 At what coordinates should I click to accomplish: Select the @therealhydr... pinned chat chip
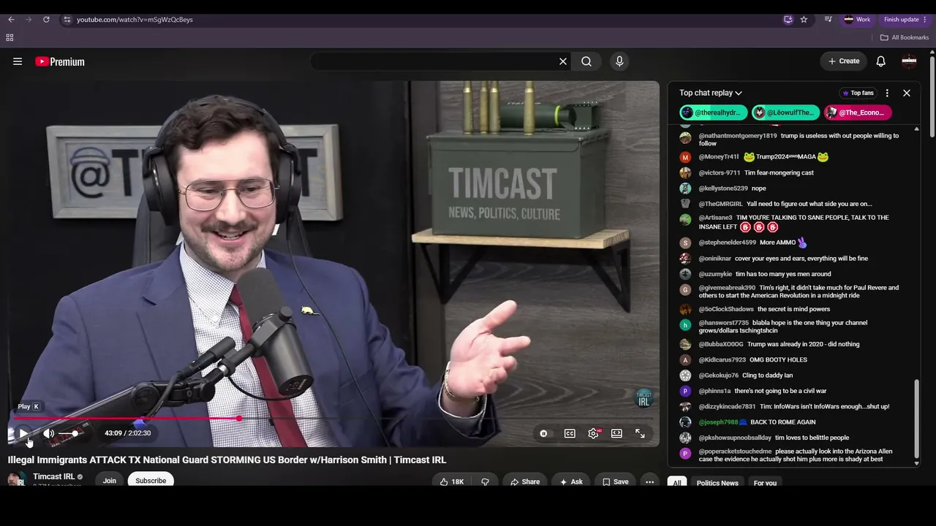click(x=713, y=113)
